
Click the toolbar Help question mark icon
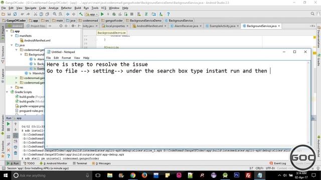[169, 14]
